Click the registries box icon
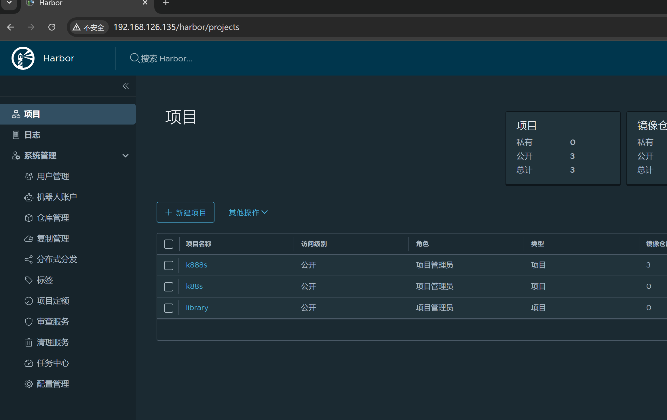The width and height of the screenshot is (667, 420). point(28,218)
